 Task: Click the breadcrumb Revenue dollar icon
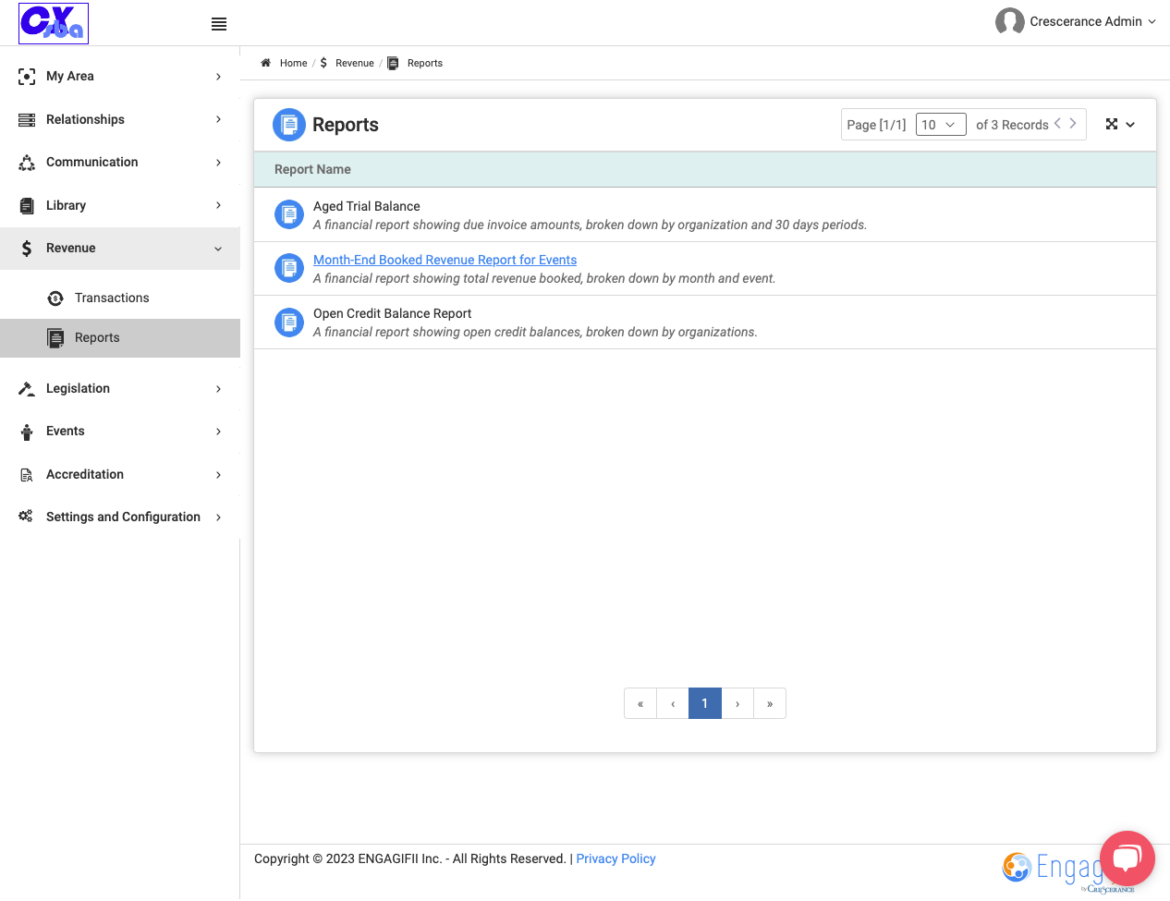(323, 63)
